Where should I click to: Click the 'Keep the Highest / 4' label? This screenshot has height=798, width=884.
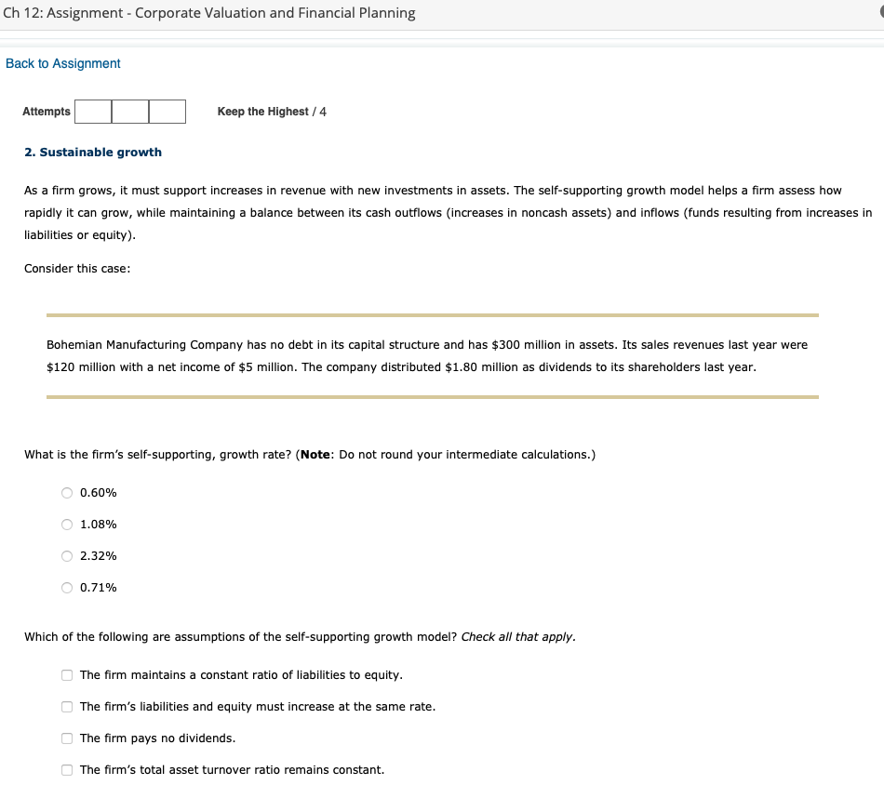click(272, 111)
